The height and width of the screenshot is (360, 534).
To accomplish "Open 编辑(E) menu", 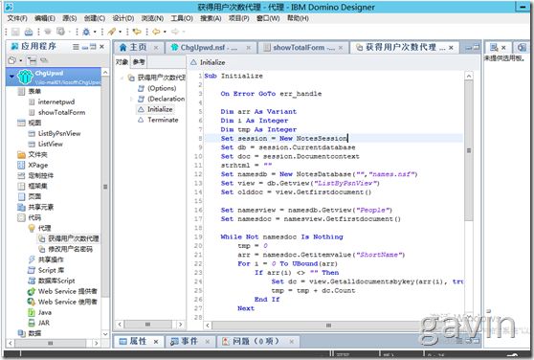I will (45, 18).
